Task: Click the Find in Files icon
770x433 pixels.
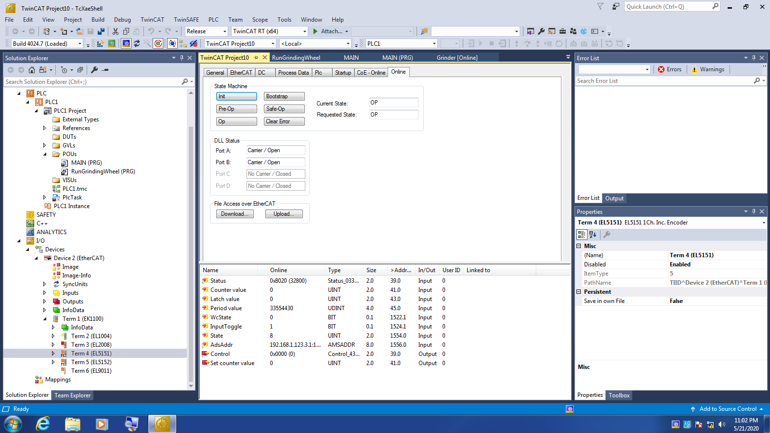Action: click(x=424, y=31)
